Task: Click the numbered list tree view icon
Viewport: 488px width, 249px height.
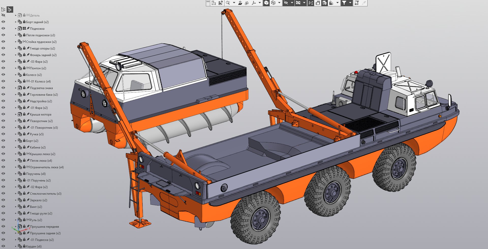Action: (x=3, y=9)
